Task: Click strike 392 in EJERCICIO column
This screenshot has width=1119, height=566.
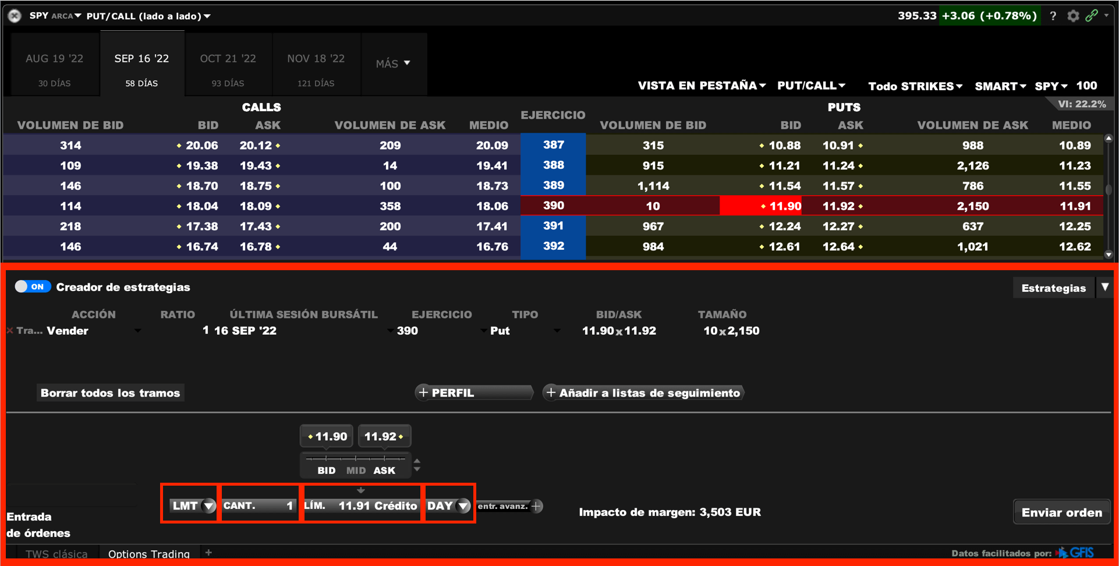Action: click(x=553, y=246)
